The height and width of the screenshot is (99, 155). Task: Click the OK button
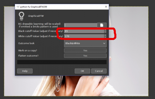click(x=82, y=71)
